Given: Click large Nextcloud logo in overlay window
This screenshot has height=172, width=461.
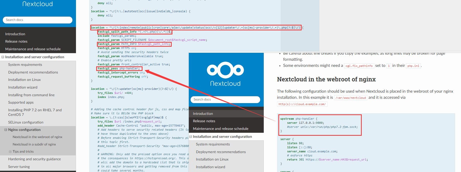Looking at the screenshot, I should click(225, 74).
